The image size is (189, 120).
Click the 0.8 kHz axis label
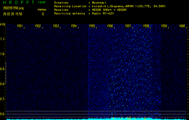tap(2, 84)
